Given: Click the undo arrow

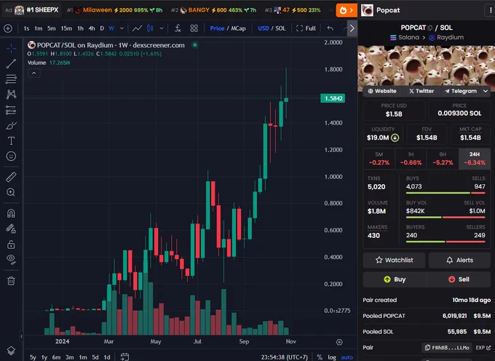Looking at the screenshot, I should pos(330,28).
